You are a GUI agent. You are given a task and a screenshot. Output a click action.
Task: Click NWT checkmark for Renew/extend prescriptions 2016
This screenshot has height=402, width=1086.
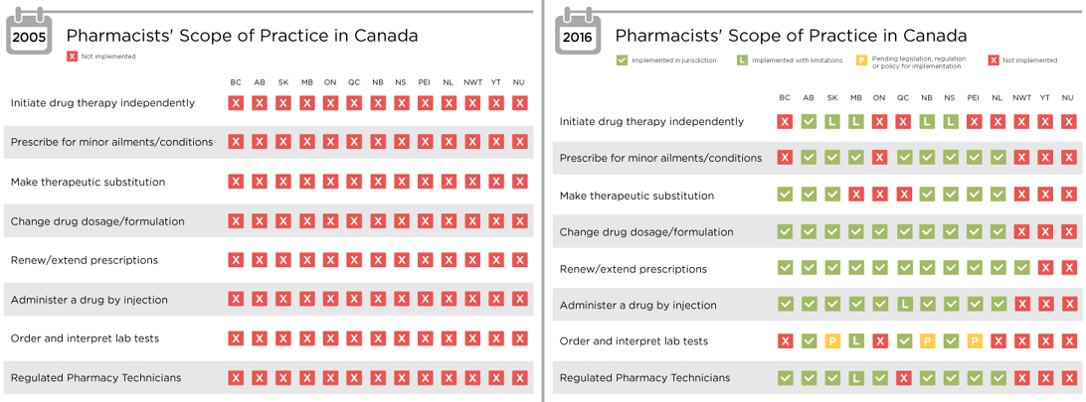[1021, 267]
